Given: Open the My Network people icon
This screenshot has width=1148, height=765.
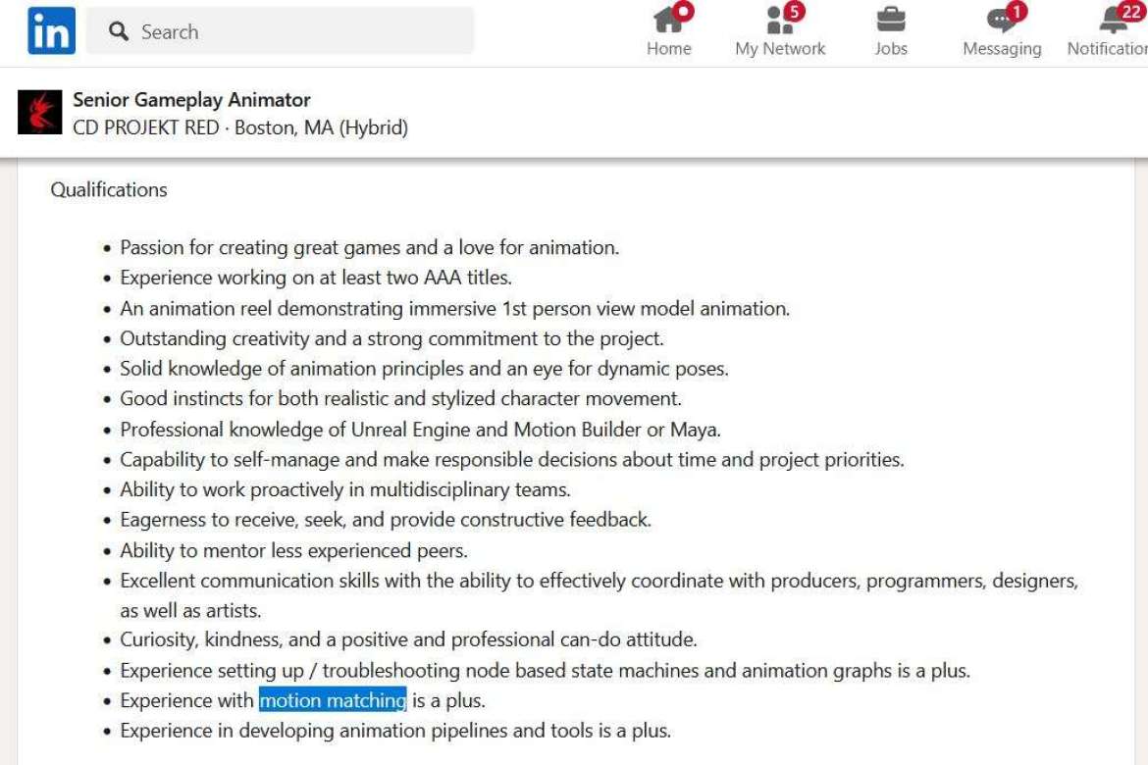Looking at the screenshot, I should [778, 20].
